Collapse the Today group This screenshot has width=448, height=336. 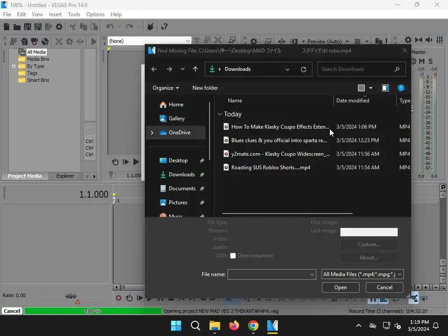(x=220, y=114)
